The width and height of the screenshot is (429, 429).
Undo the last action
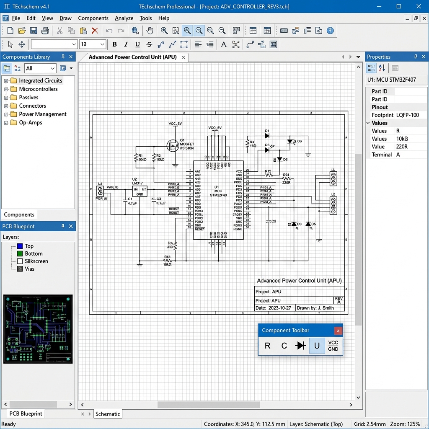point(109,31)
